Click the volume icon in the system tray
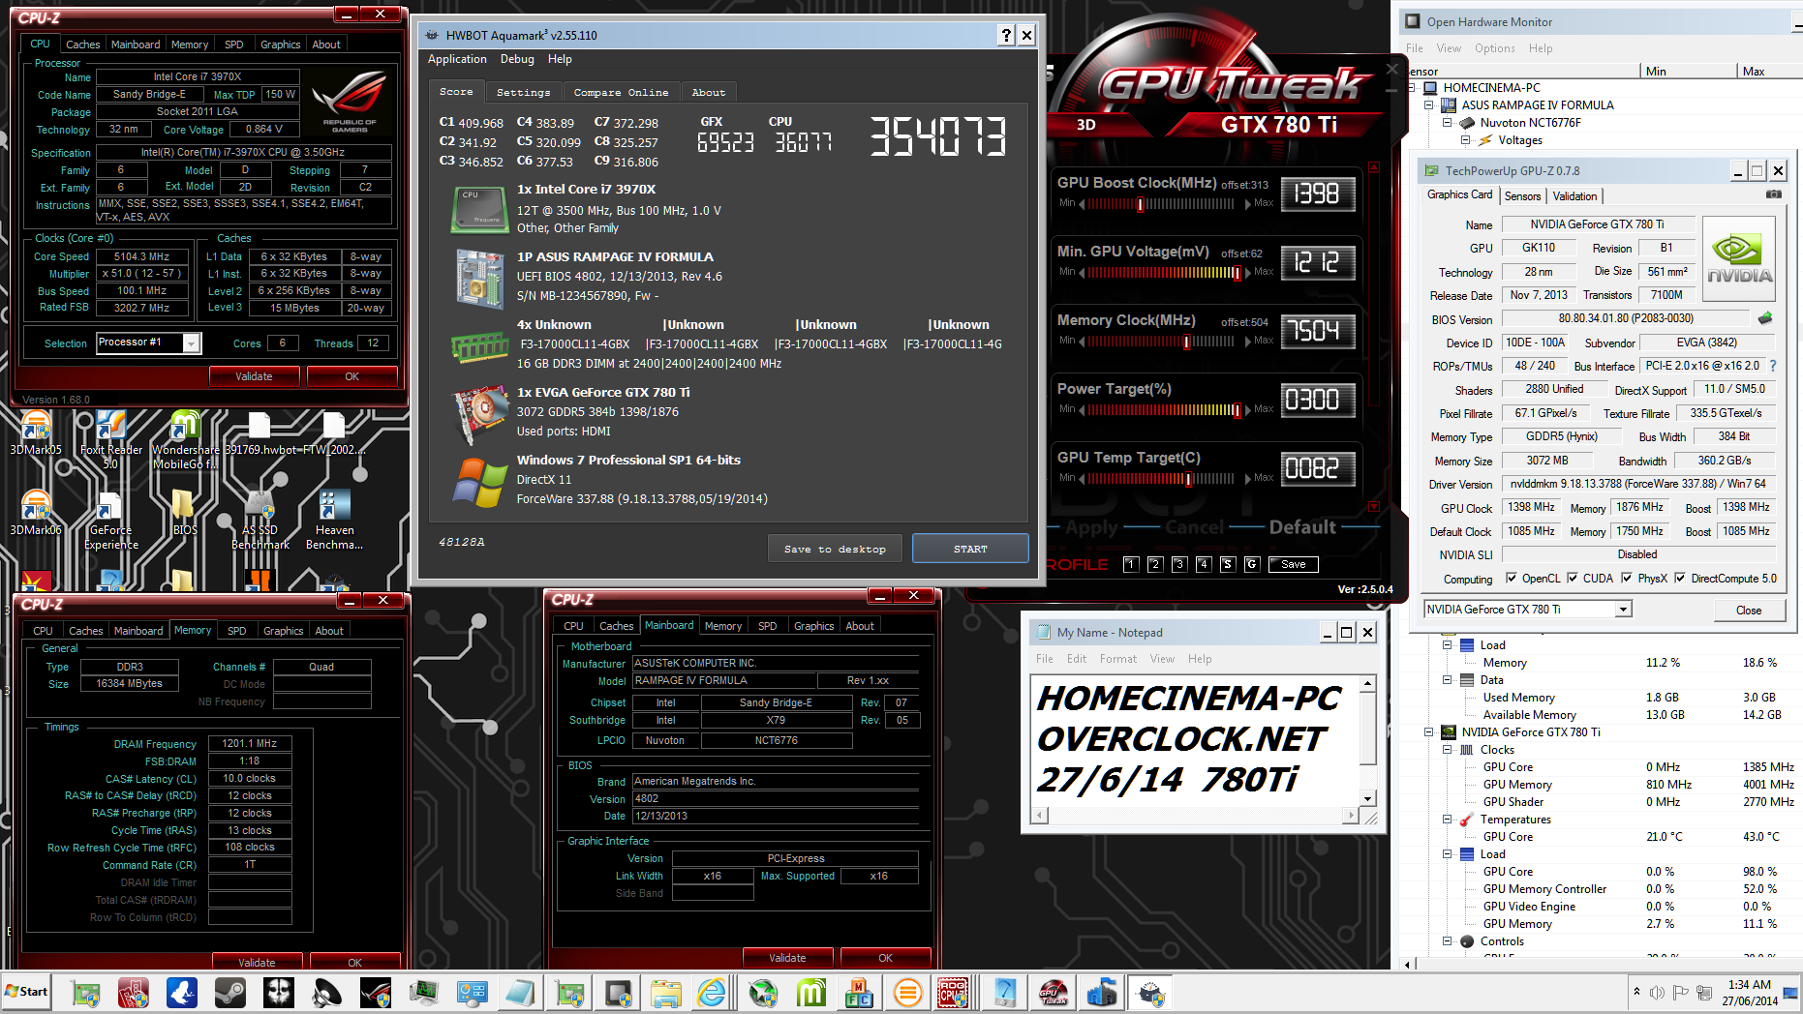The height and width of the screenshot is (1014, 1803). [1657, 992]
